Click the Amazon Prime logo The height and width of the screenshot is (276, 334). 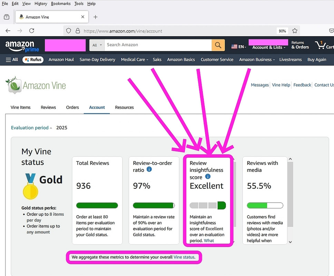pyautogui.click(x=22, y=47)
